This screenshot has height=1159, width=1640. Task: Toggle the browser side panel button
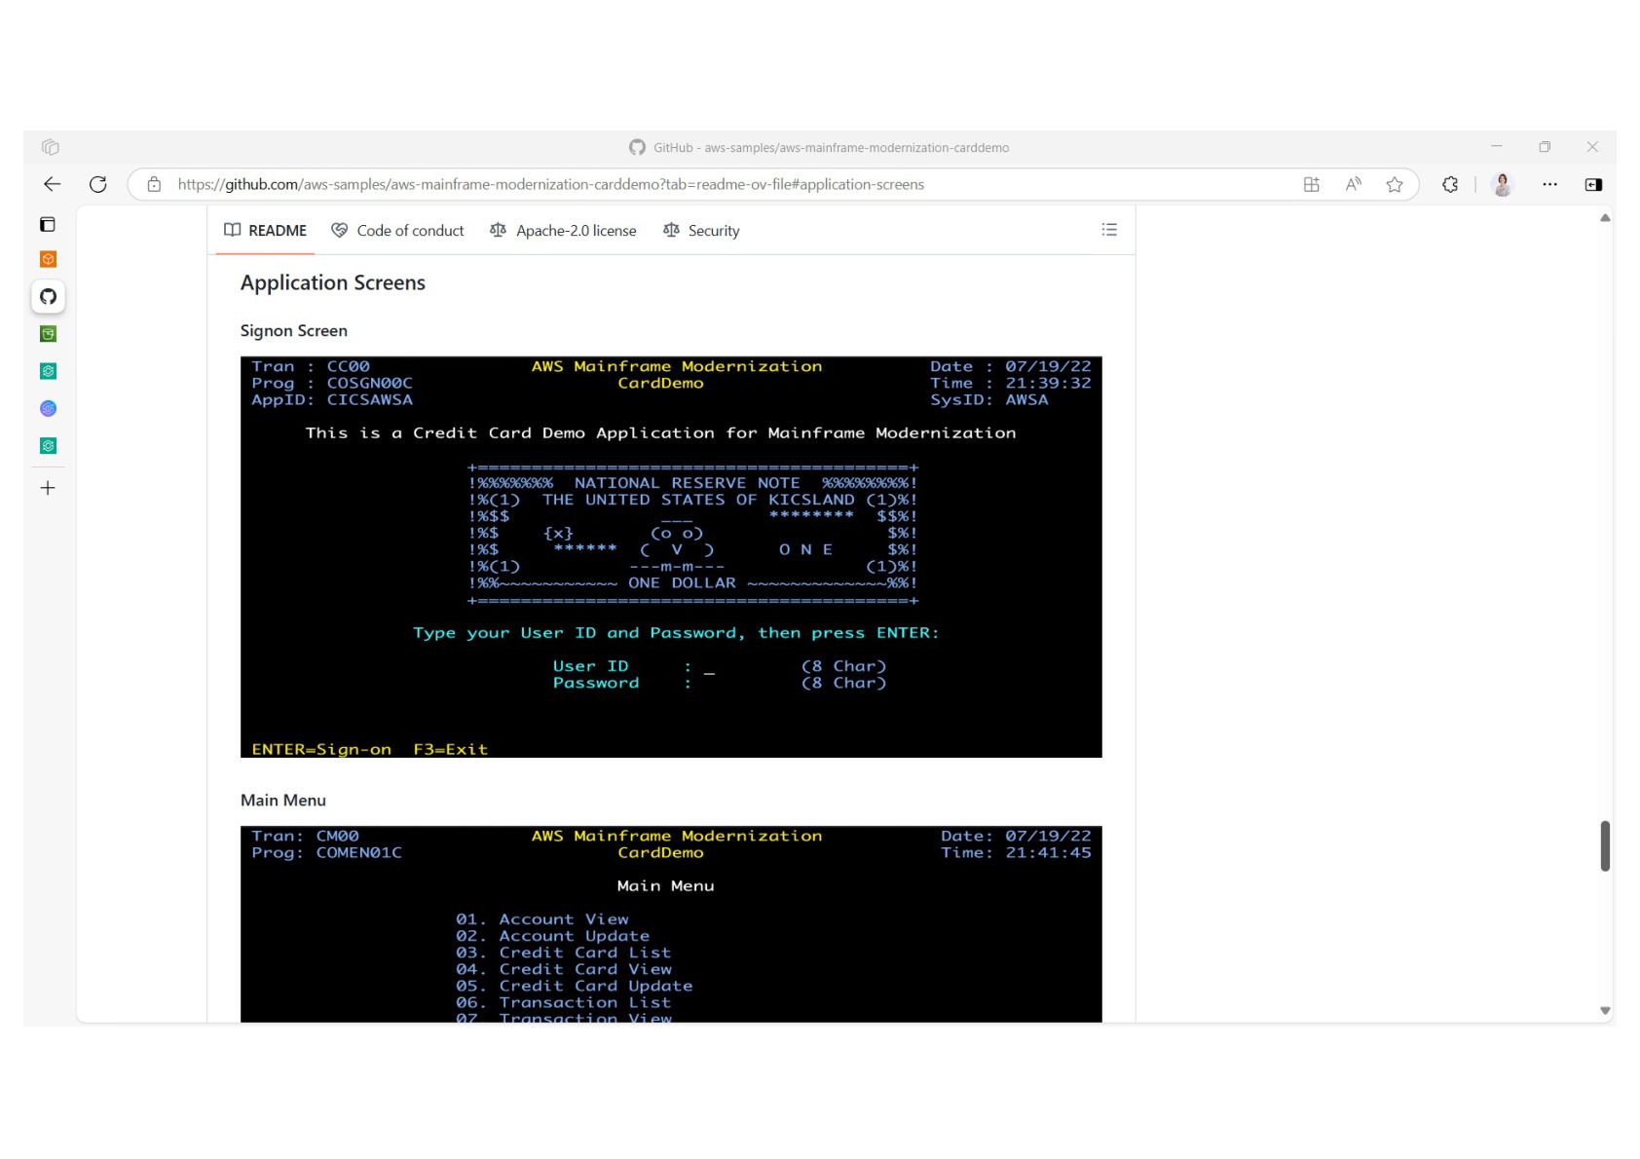click(1593, 184)
